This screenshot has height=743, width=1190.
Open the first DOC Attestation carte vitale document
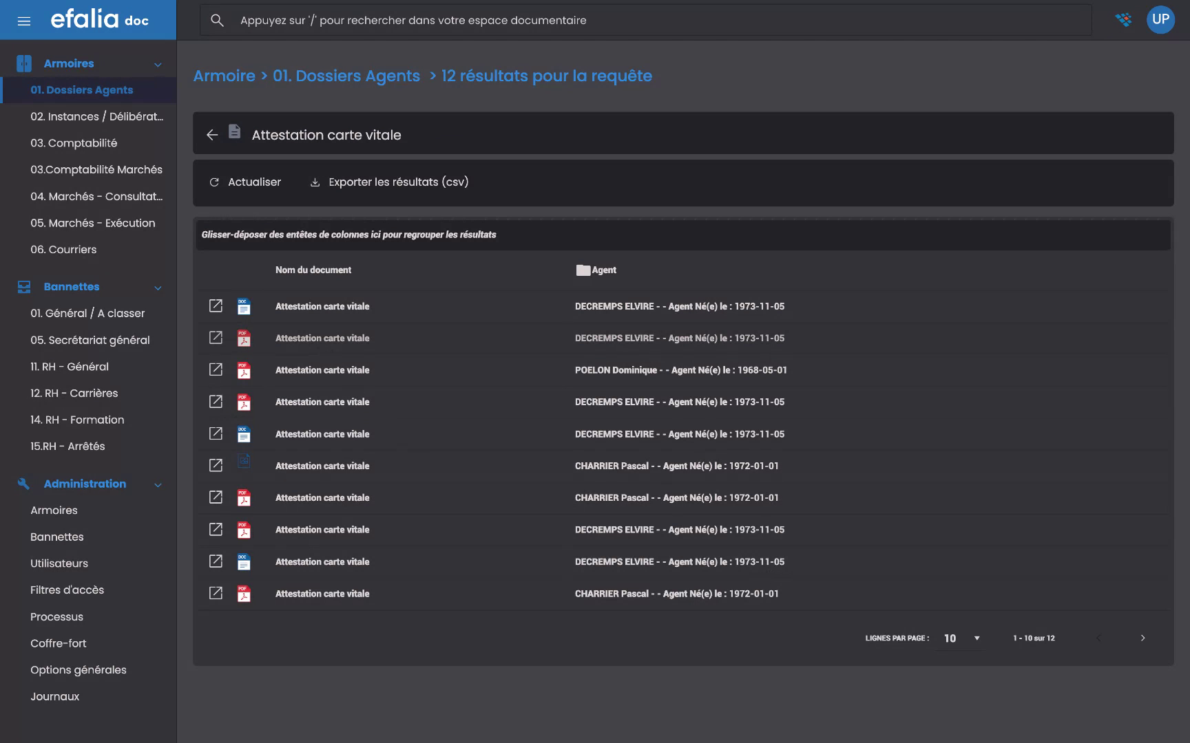tap(243, 306)
